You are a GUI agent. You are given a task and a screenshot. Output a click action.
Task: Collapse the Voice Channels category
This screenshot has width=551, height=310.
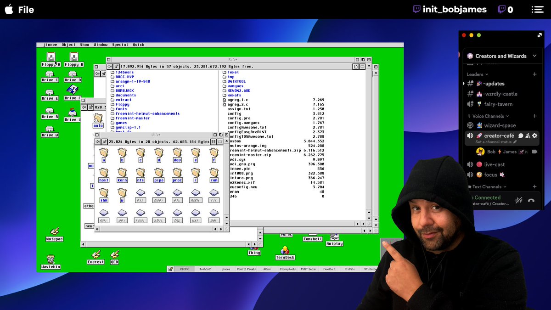pos(491,116)
